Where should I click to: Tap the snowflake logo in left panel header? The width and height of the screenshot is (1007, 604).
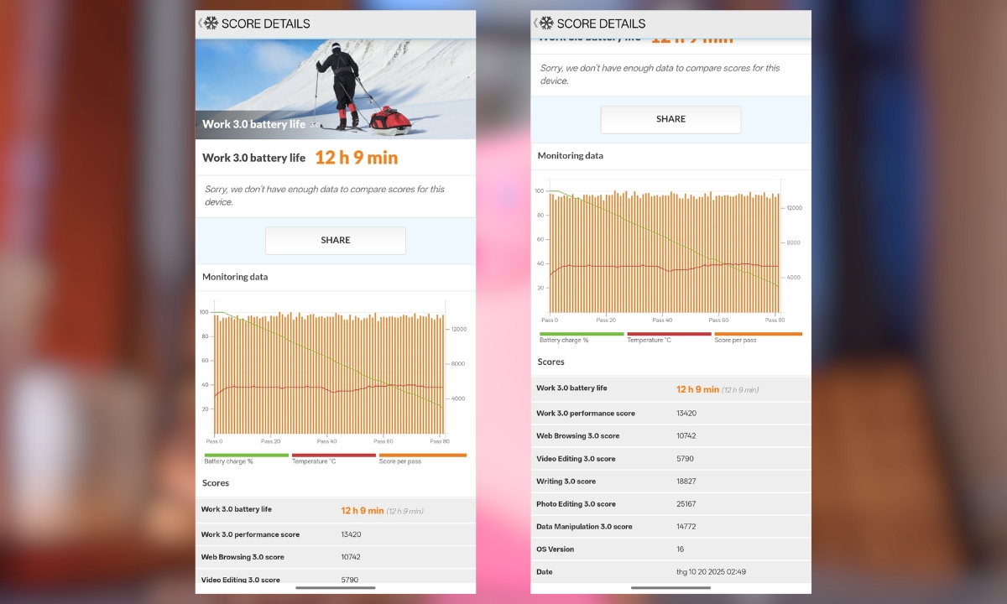point(211,23)
